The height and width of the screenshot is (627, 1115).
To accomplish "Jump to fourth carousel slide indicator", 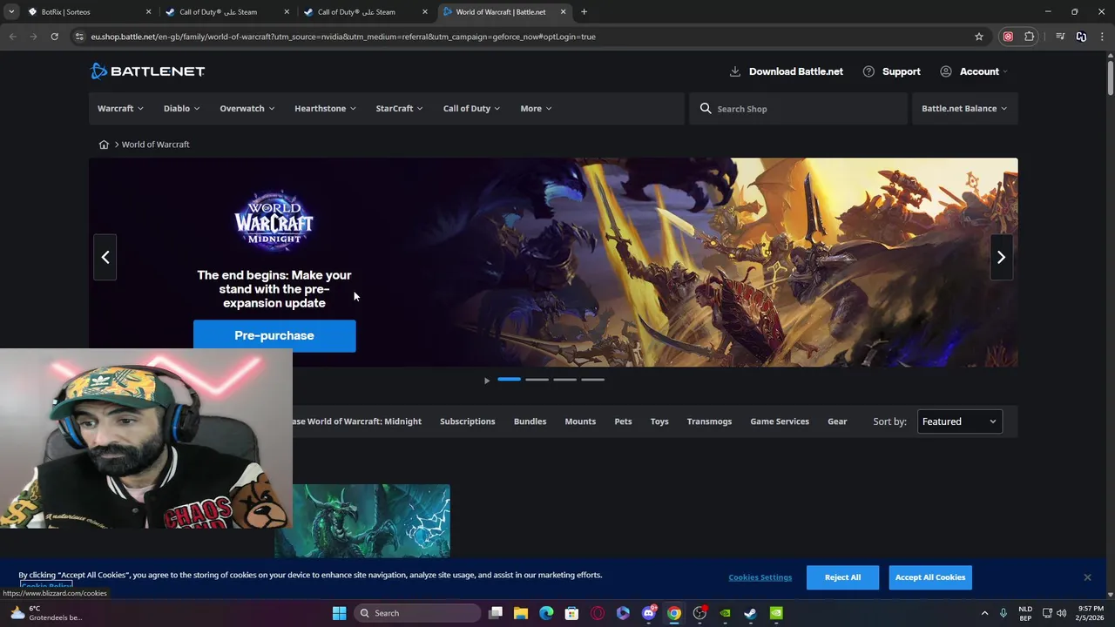I will coord(592,380).
